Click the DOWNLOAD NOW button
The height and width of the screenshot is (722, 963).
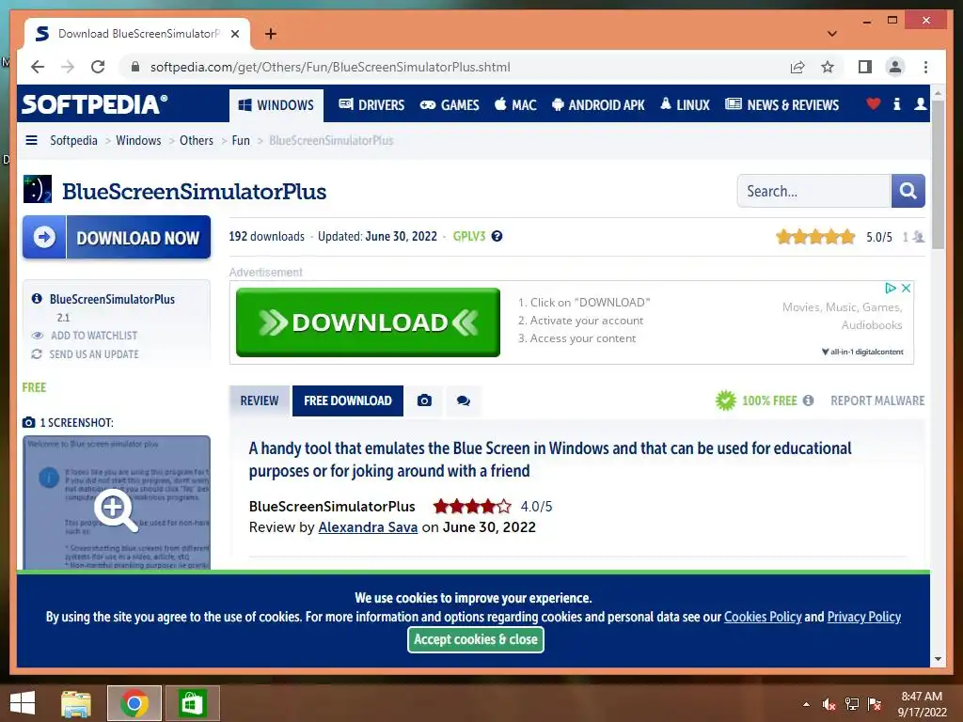[117, 238]
